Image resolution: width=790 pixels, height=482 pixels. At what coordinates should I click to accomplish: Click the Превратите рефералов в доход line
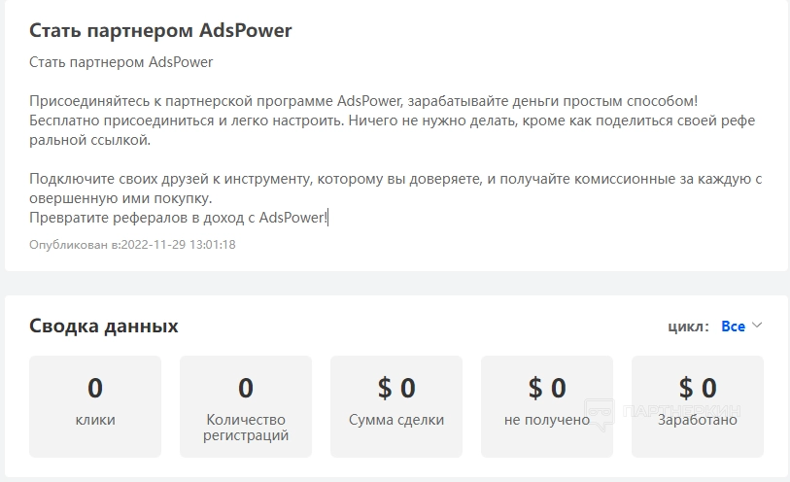click(178, 218)
